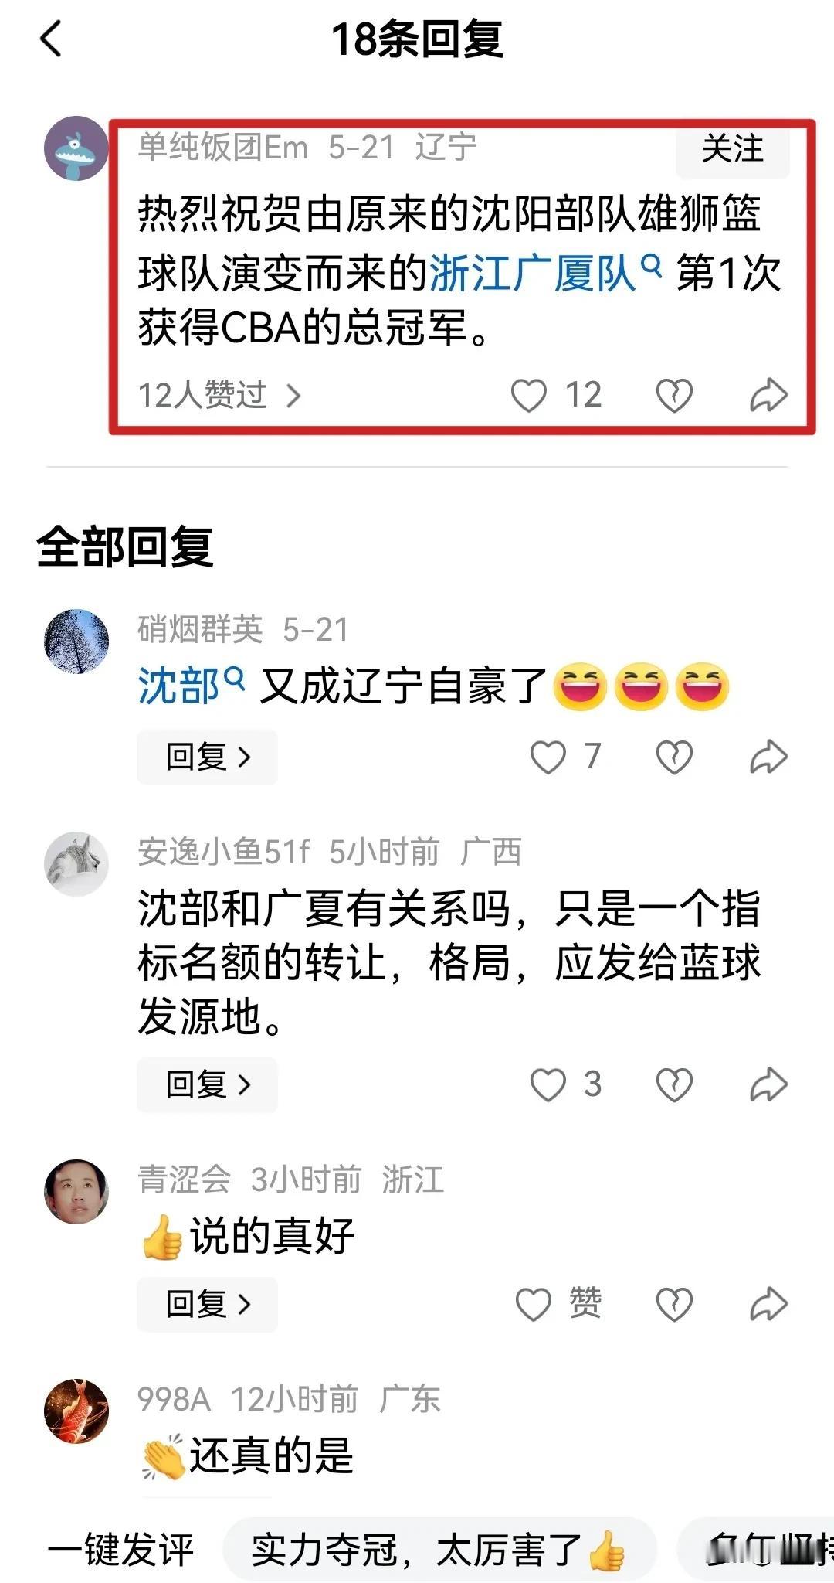
Task: Open 单纯饭团Em's profile avatar
Action: coord(76,148)
